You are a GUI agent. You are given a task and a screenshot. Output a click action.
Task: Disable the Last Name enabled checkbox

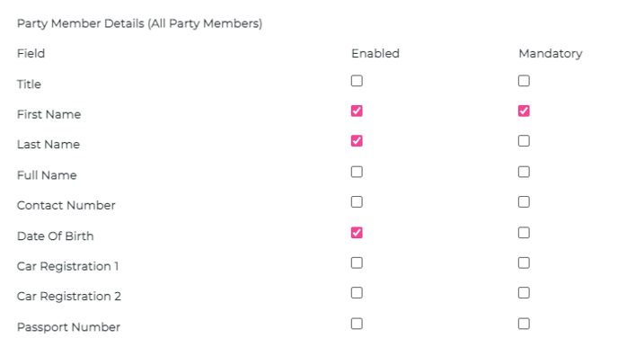(357, 141)
